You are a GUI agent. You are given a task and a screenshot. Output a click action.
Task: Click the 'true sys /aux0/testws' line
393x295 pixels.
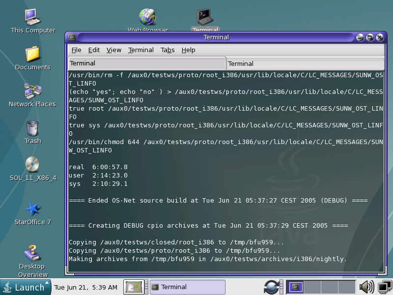[226, 129]
